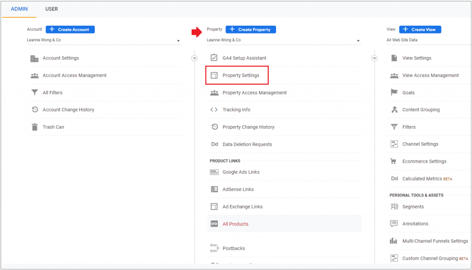The width and height of the screenshot is (472, 270).
Task: Open All Products link
Action: 236,224
